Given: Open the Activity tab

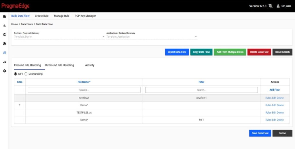Looking at the screenshot, I should click(90, 65).
